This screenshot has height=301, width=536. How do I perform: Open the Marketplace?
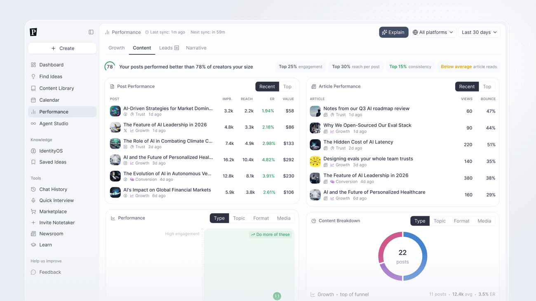tap(62, 212)
